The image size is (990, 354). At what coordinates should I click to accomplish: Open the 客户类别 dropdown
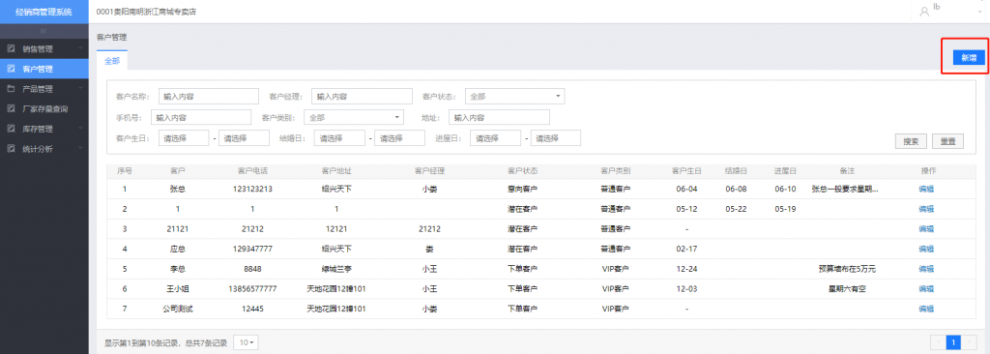pyautogui.click(x=354, y=117)
